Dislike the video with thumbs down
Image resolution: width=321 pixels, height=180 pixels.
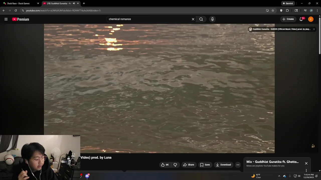click(x=175, y=165)
